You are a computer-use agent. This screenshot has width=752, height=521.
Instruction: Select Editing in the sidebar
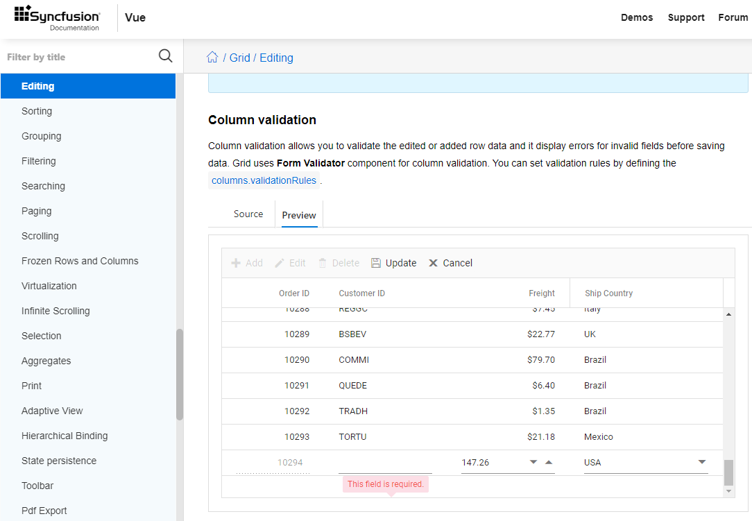click(x=88, y=86)
